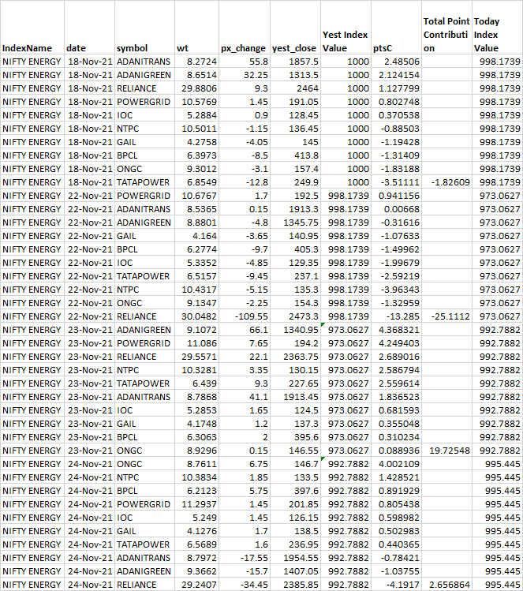The height and width of the screenshot is (591, 523).
Task: Select TATAPOWER symbol in the 22-Nov-21 rows
Action: pos(144,276)
